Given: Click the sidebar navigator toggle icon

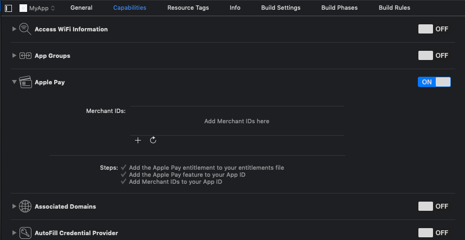Looking at the screenshot, I should click(9, 8).
